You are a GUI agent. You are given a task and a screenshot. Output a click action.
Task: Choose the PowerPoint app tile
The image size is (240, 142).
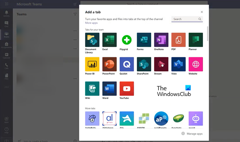pyautogui.click(x=109, y=64)
